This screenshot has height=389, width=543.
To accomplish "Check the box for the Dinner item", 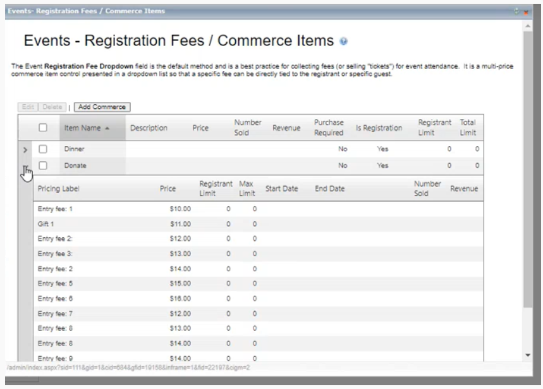I will (x=43, y=149).
